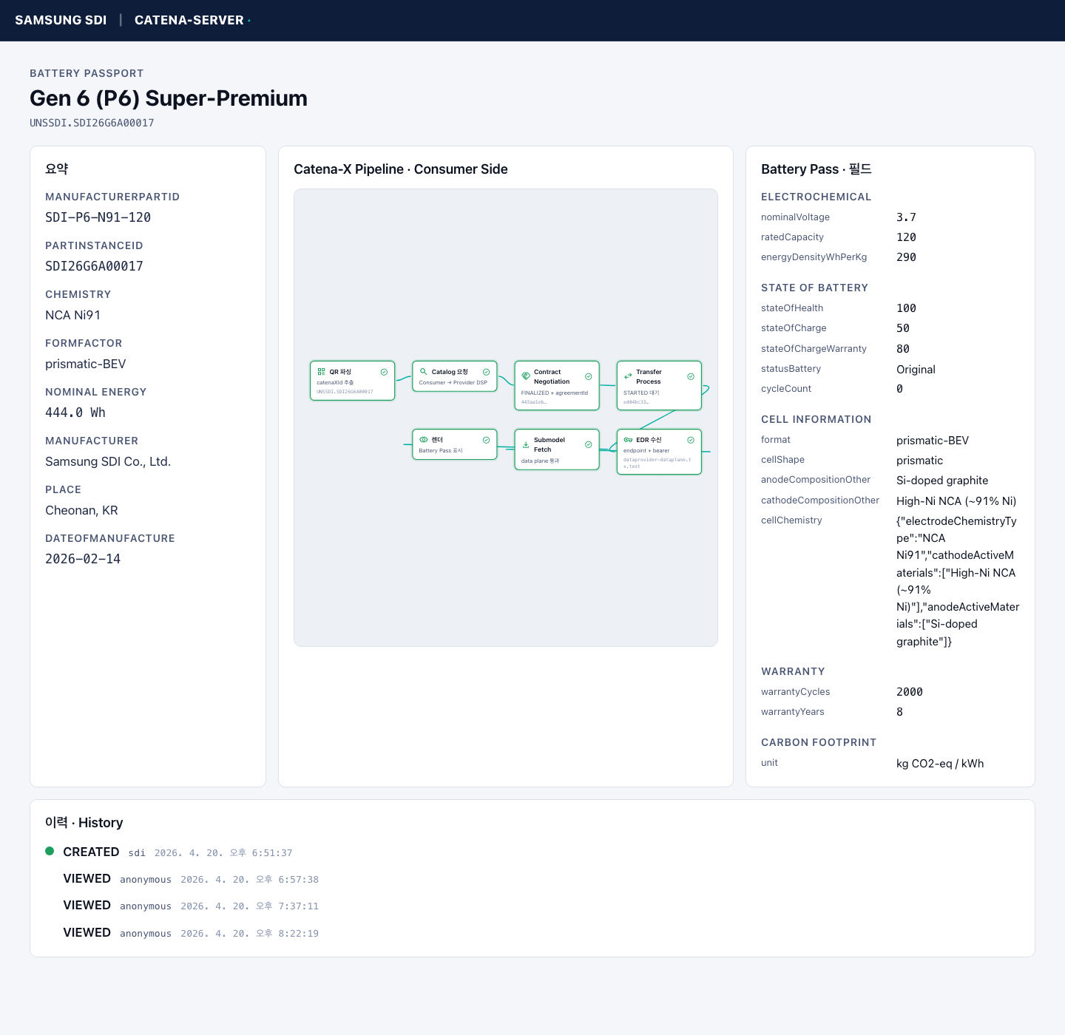Click the check mark on Contract Negotiation node

pos(589,376)
